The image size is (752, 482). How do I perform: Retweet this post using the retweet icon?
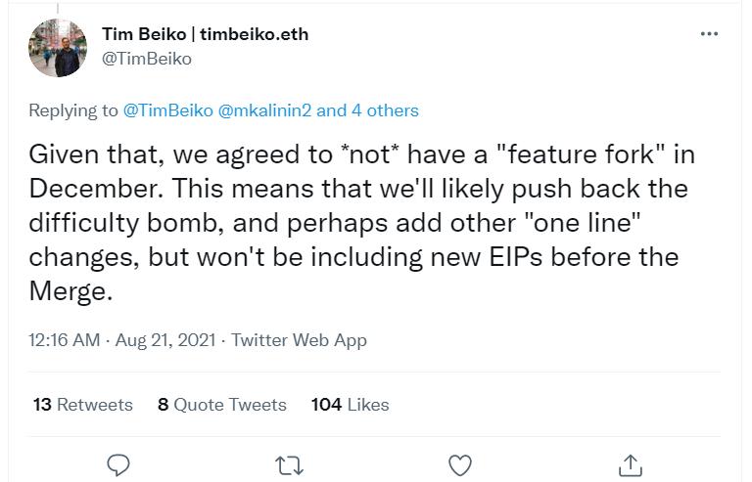289,465
